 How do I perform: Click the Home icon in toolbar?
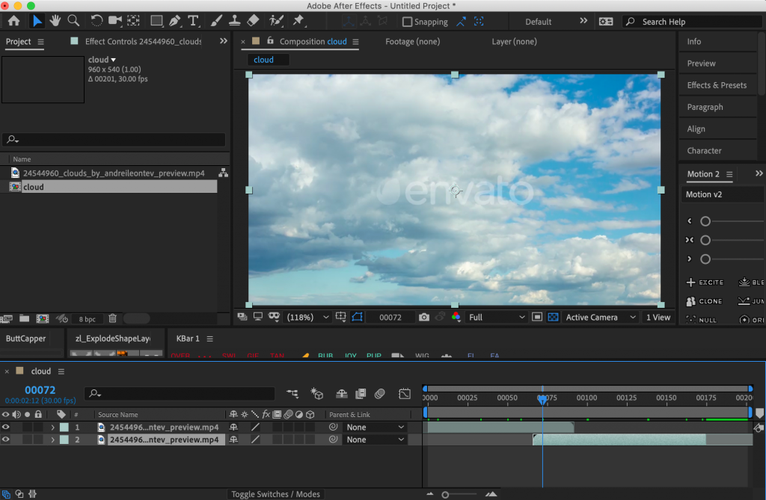click(x=13, y=21)
